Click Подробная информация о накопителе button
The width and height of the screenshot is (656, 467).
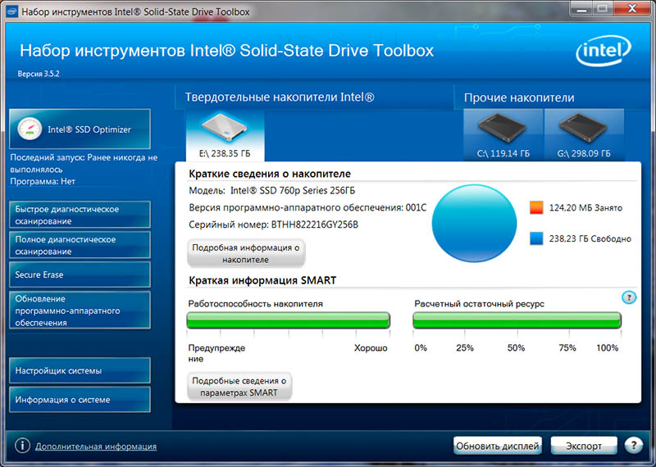click(246, 253)
